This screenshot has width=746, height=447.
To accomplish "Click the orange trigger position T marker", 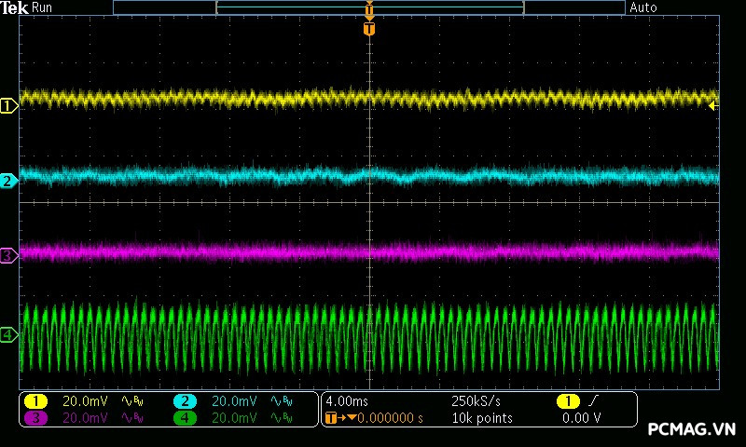I will coord(369,29).
